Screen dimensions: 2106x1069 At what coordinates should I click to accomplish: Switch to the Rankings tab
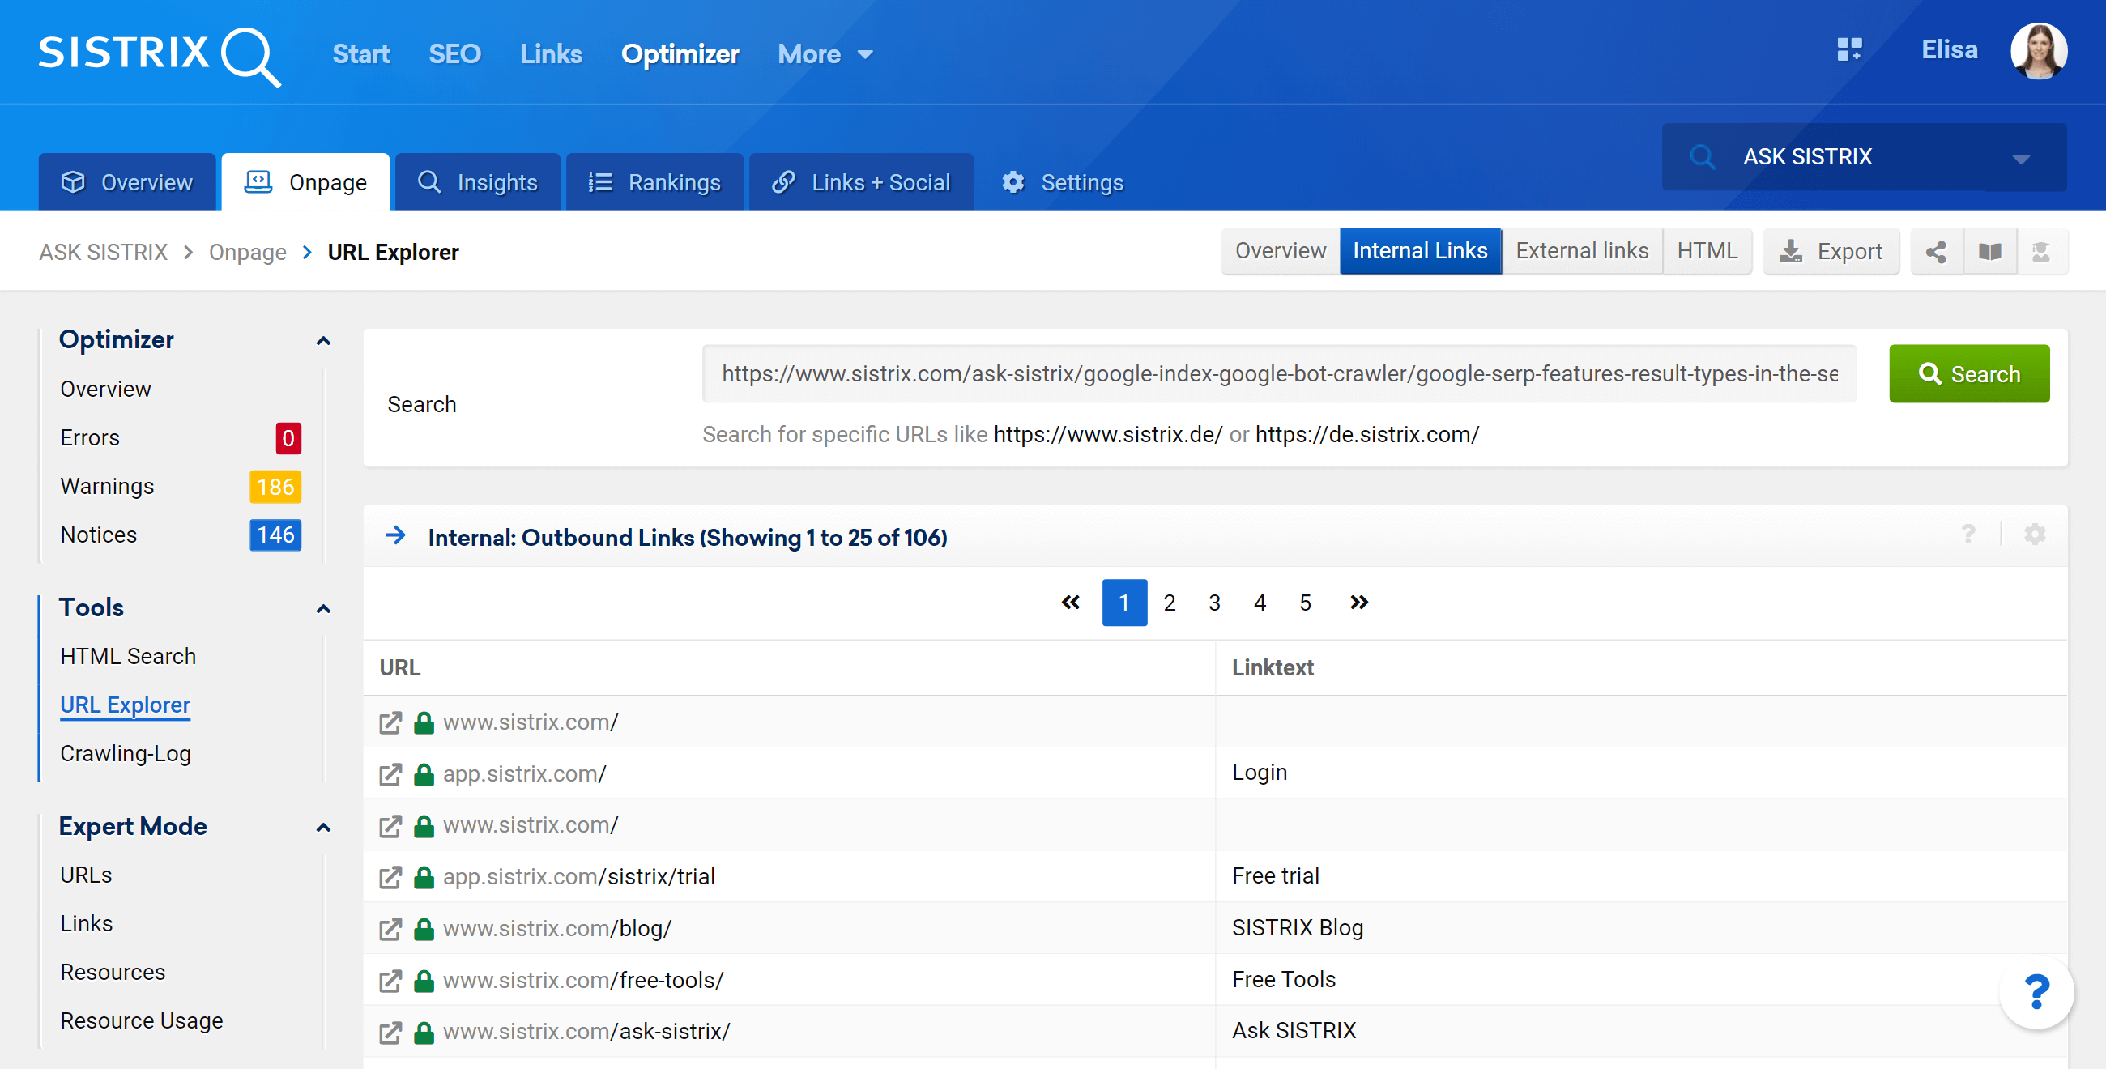[654, 181]
